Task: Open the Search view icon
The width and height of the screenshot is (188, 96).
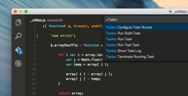Action: 18,36
